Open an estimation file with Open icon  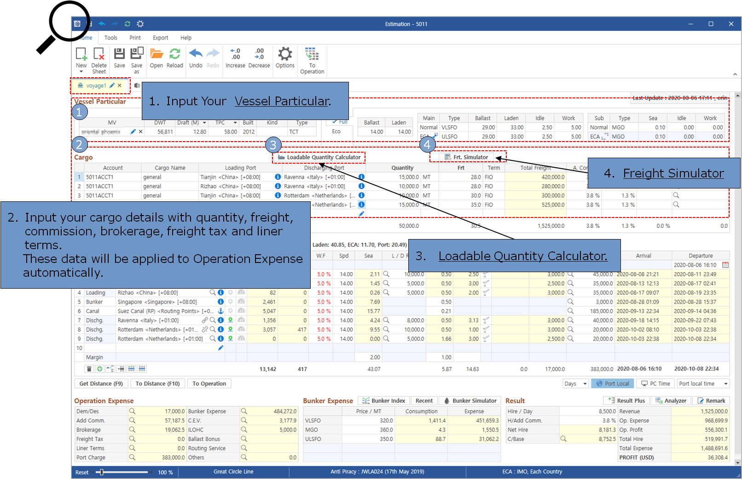click(157, 55)
